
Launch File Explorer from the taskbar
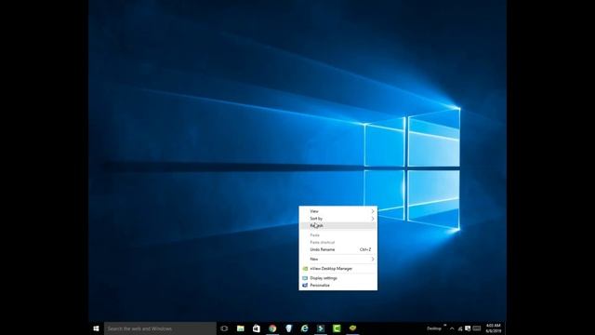tap(241, 328)
